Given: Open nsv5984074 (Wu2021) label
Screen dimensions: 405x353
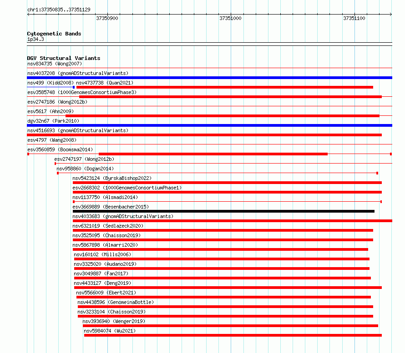Looking at the screenshot, I should pos(110,331).
